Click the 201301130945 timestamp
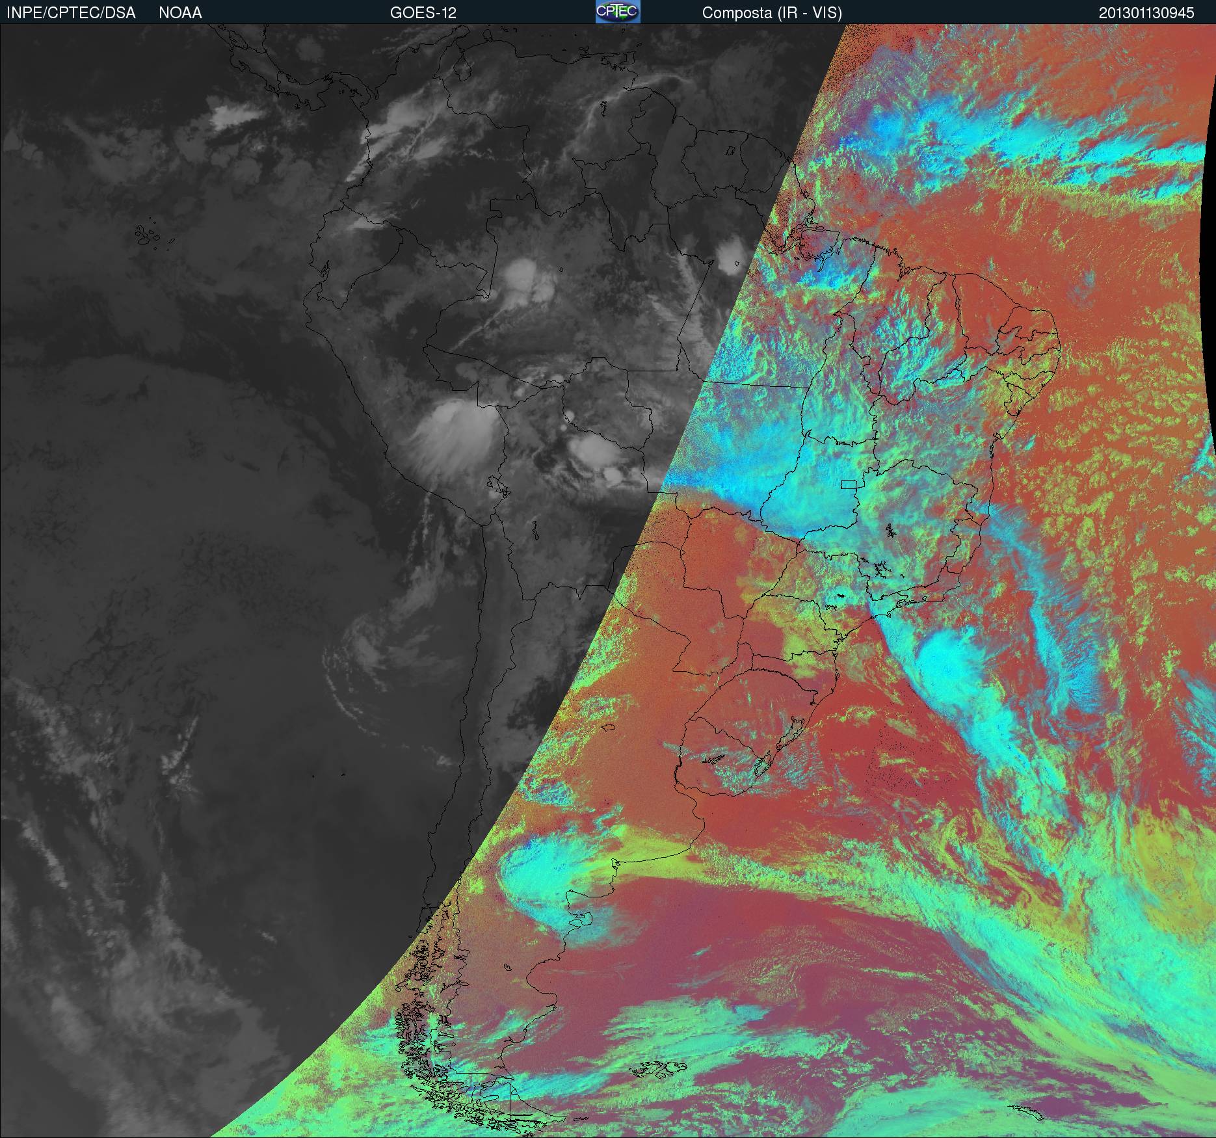1216x1138 pixels. pos(1146,13)
